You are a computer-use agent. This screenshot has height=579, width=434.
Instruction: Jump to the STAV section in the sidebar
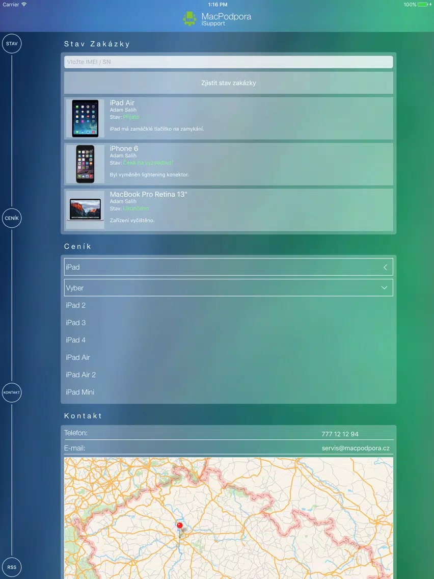point(12,43)
